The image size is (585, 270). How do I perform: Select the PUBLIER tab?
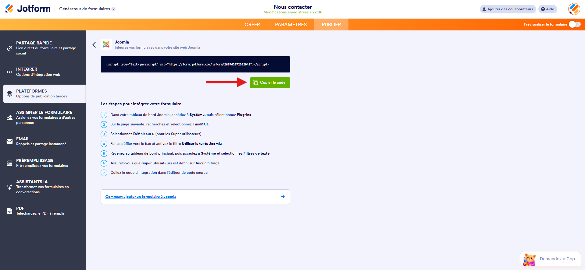pos(331,24)
